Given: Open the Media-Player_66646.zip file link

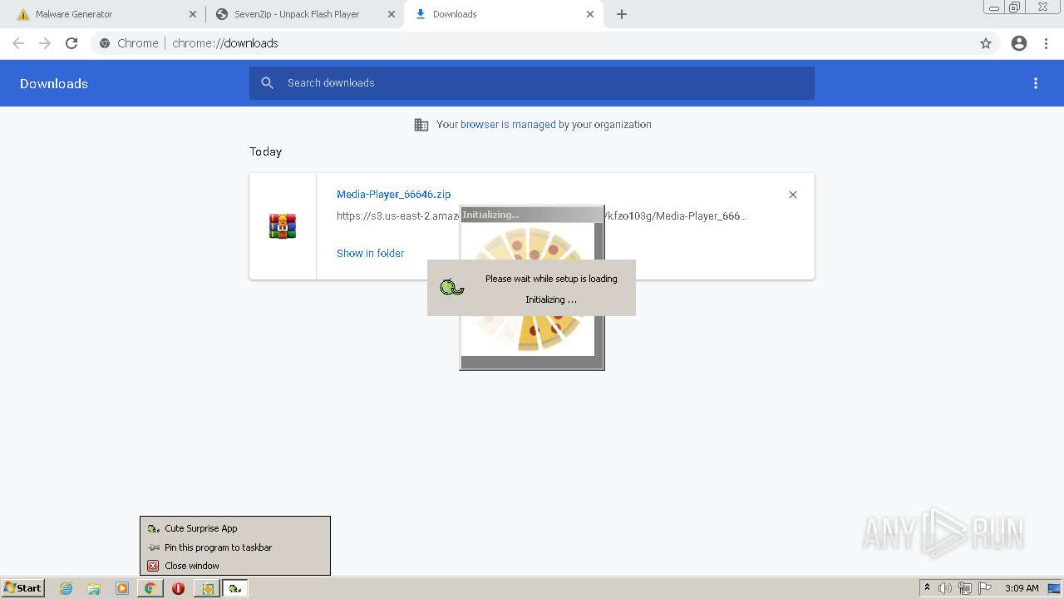Looking at the screenshot, I should (x=393, y=194).
